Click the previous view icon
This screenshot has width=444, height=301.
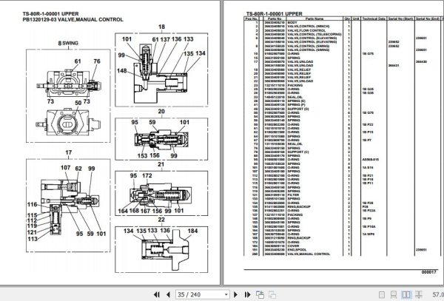[x=260, y=294]
